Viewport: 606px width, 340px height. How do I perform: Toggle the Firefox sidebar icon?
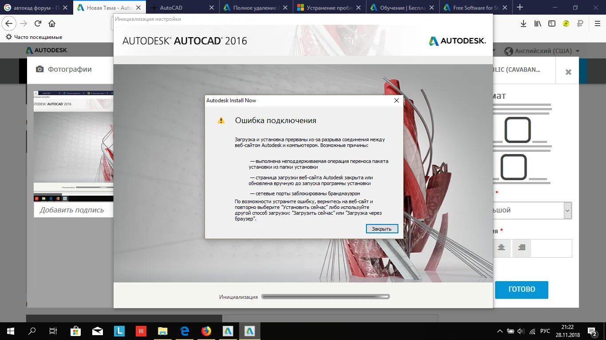552,23
